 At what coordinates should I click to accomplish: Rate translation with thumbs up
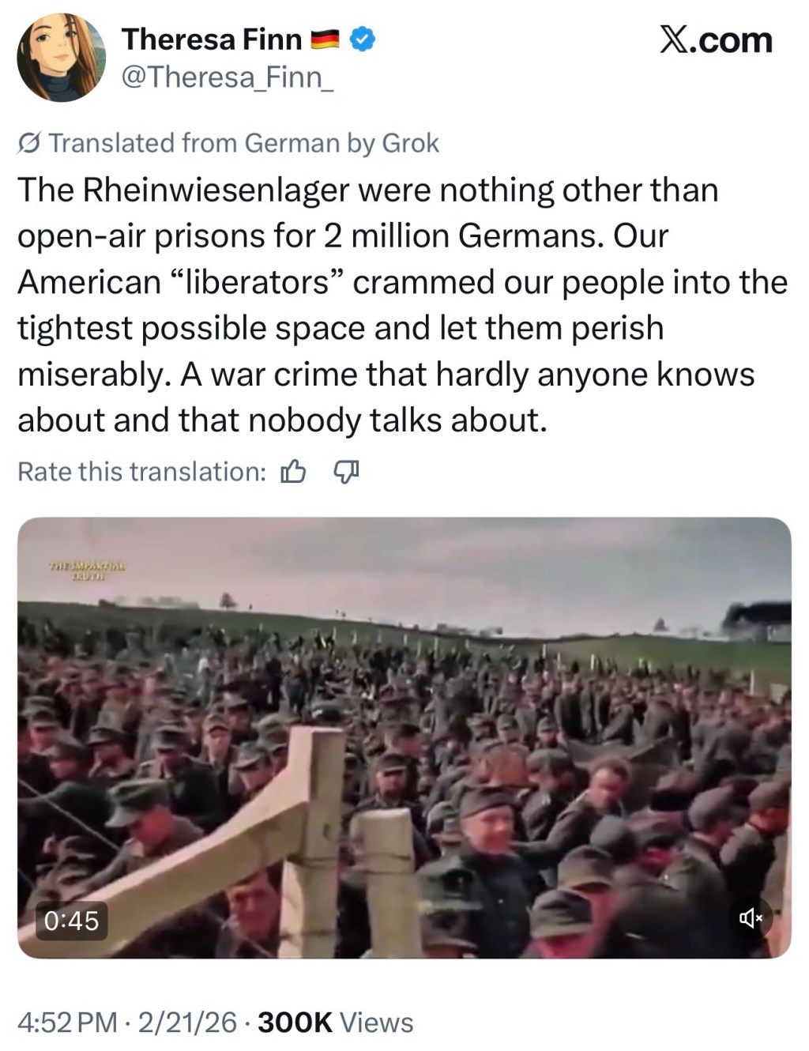coord(293,472)
